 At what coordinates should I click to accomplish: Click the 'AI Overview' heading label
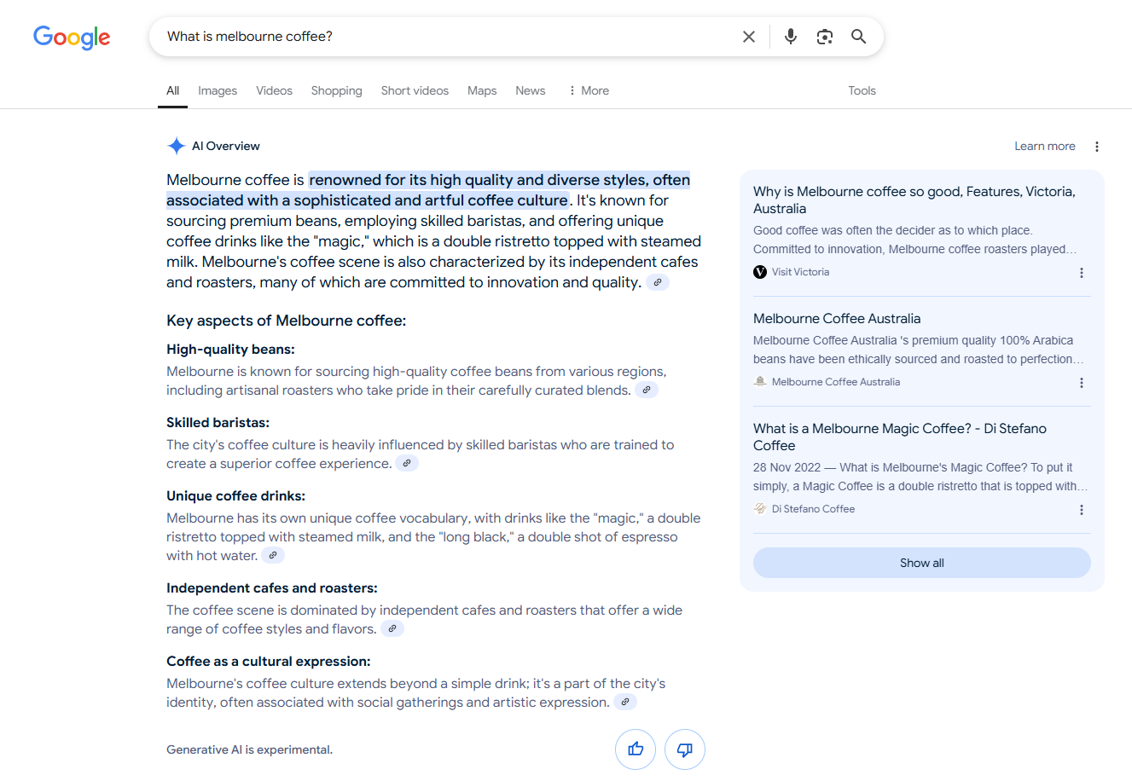(226, 146)
